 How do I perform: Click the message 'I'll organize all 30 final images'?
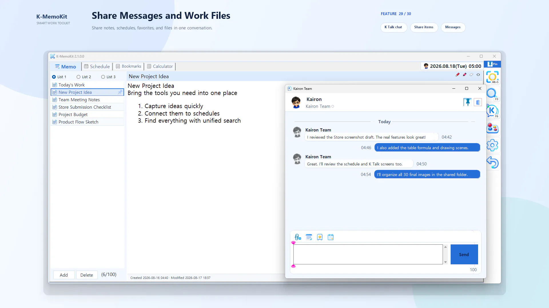click(x=427, y=175)
